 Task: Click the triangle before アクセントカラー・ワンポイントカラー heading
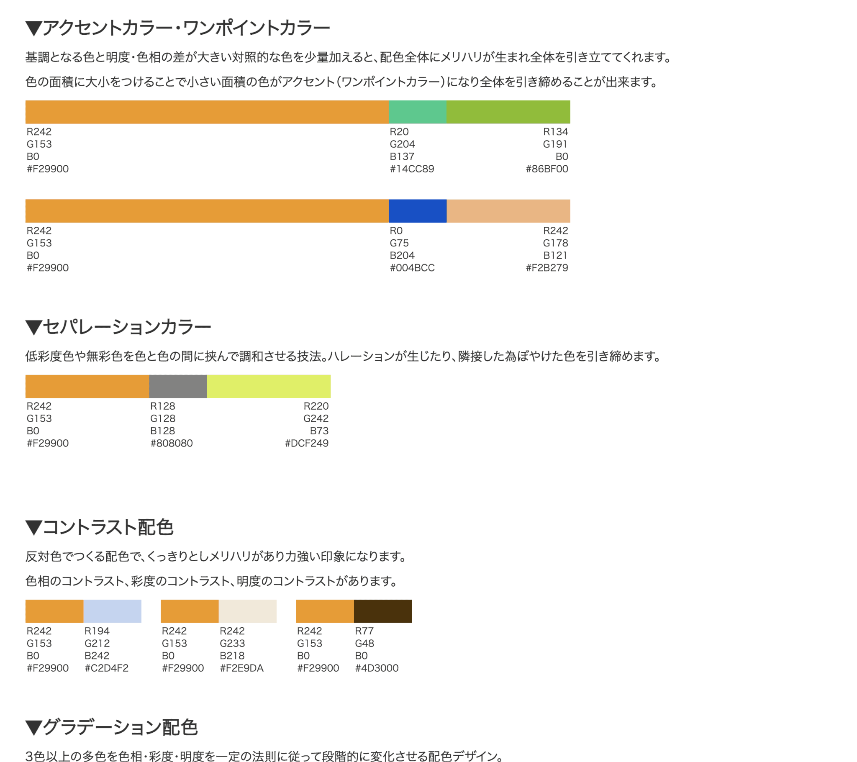(x=33, y=28)
